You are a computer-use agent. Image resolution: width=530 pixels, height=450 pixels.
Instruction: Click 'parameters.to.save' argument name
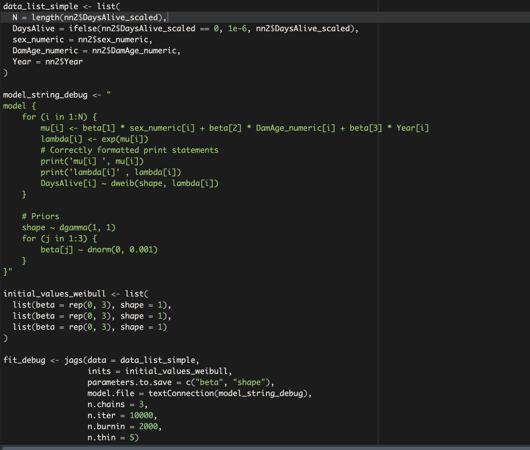[129, 382]
